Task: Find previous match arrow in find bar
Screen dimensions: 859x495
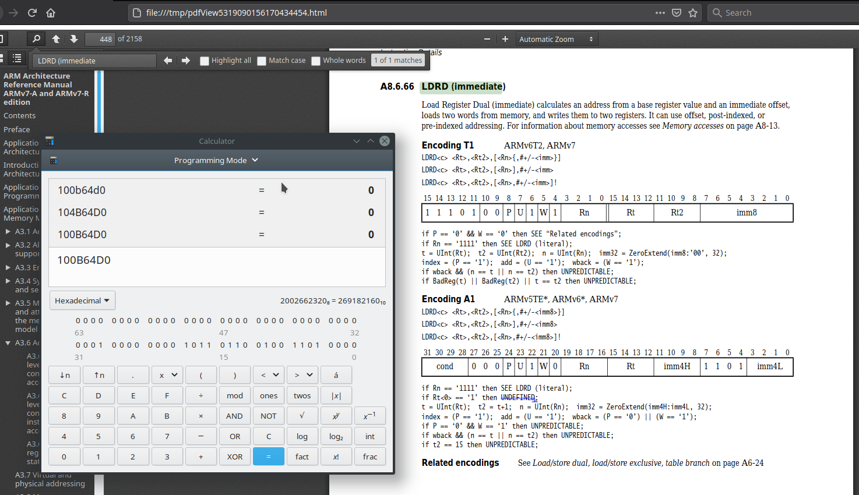Action: (168, 61)
